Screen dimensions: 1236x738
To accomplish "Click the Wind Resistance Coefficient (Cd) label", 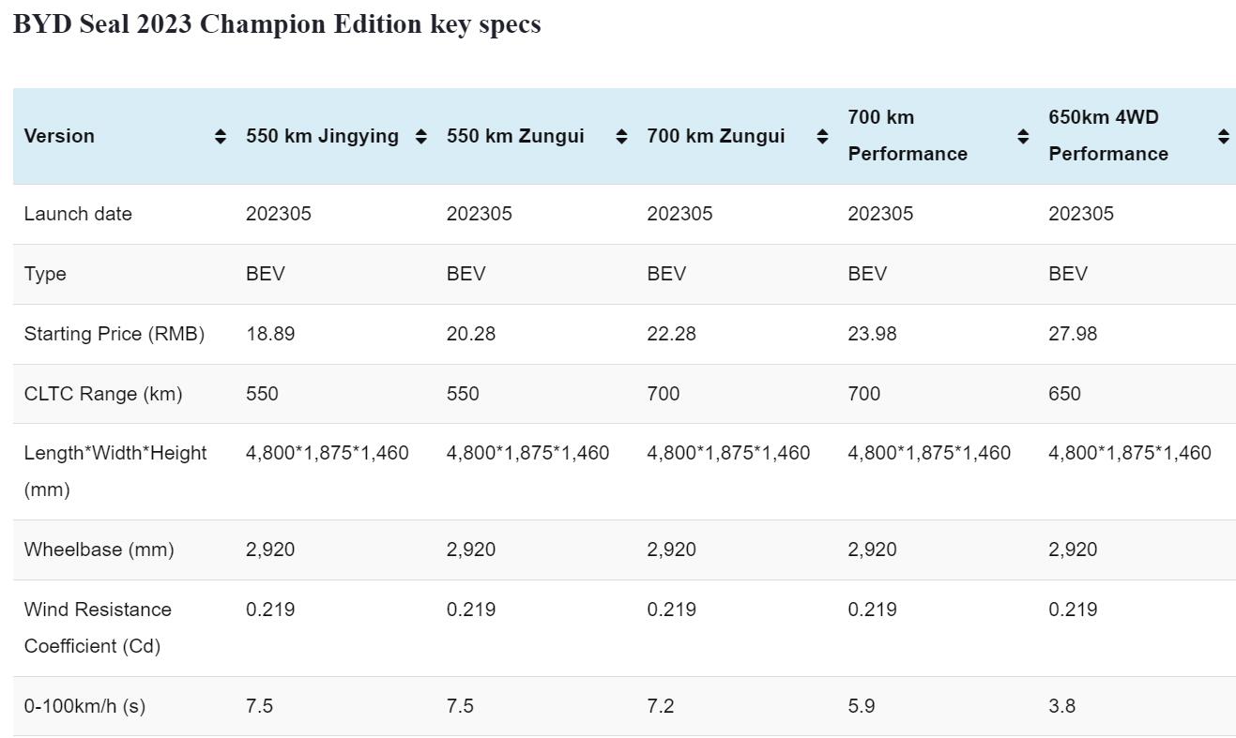I will pos(98,627).
